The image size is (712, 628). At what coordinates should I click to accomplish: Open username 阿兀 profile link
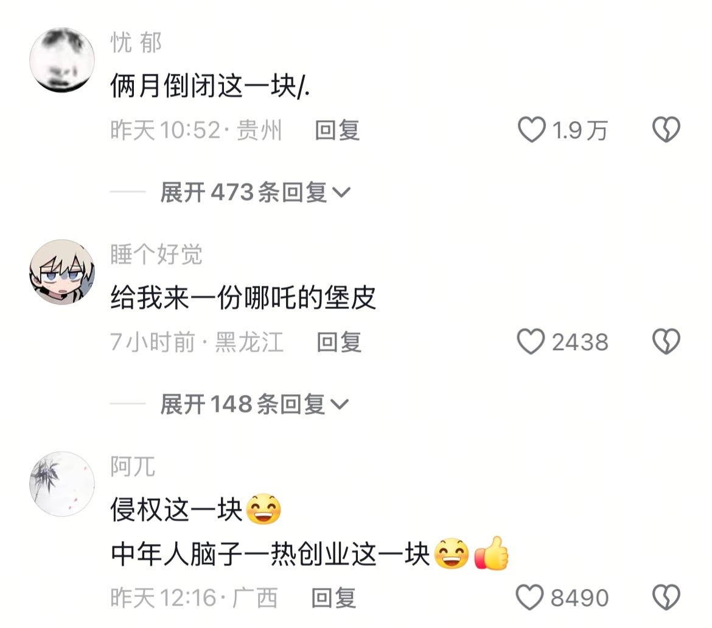coord(133,466)
